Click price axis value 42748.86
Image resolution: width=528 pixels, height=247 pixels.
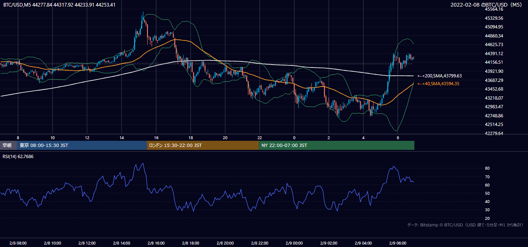(494, 116)
